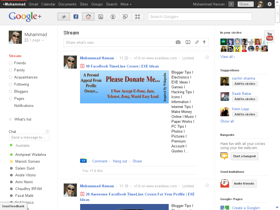Click the Please Donate Me post image
The height and width of the screenshot is (210, 280).
[124, 87]
